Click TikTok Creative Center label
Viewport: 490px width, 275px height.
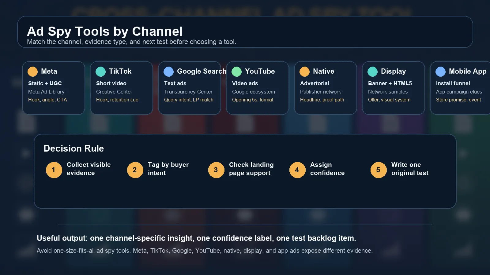[x=114, y=92]
